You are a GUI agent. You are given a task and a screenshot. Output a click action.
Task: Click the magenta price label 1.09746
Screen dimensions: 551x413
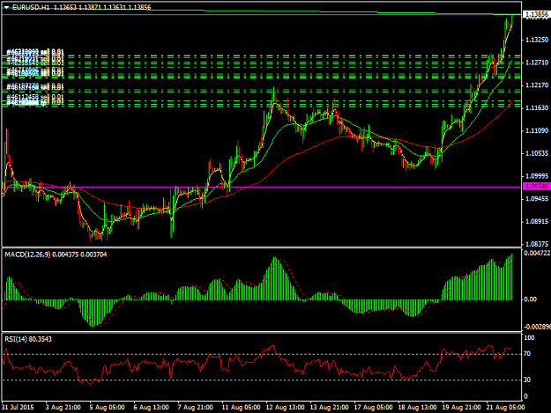click(x=536, y=187)
